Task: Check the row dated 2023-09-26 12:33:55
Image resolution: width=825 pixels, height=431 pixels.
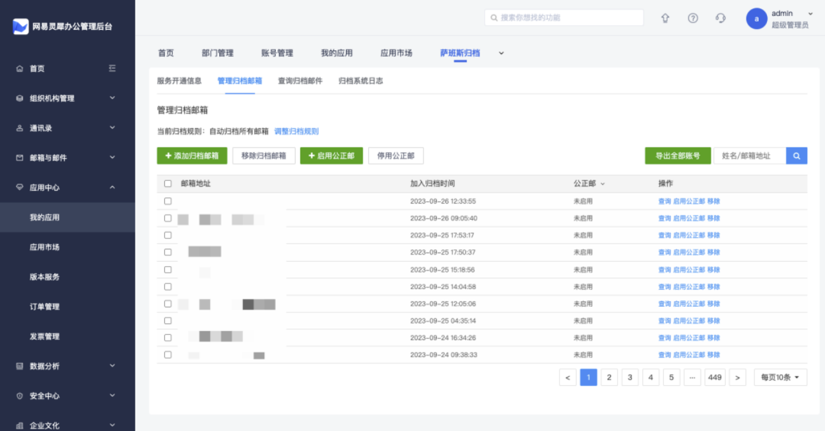Action: tap(168, 201)
